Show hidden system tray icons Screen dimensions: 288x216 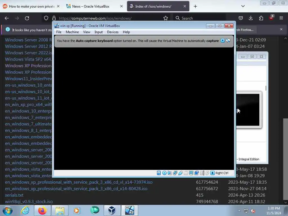pyautogui.click(x=239, y=211)
